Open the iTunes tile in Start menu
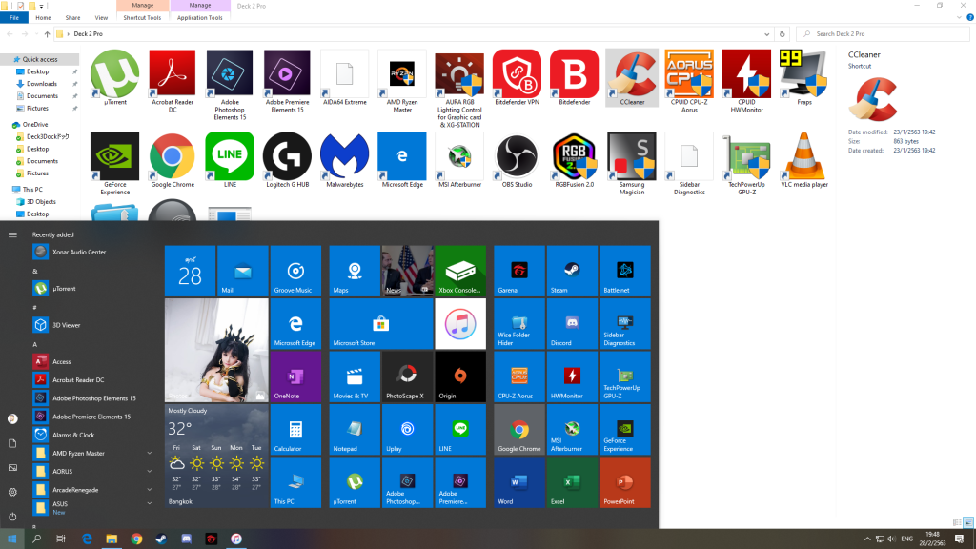Image resolution: width=976 pixels, height=549 pixels. pyautogui.click(x=460, y=324)
